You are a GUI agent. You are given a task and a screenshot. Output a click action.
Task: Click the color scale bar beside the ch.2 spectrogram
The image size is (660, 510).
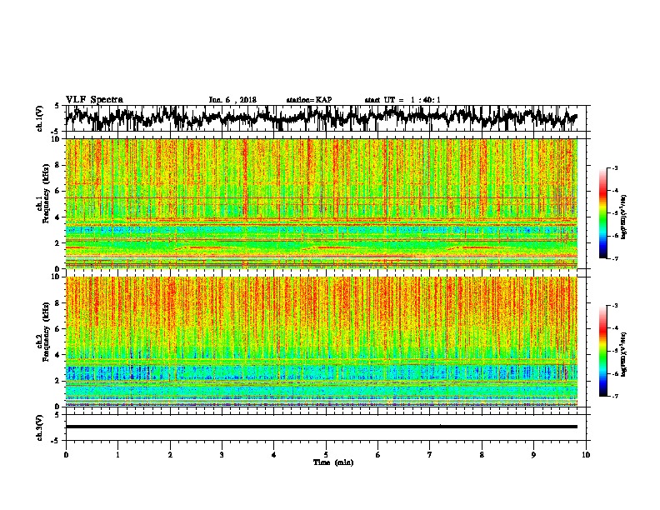[x=602, y=351]
